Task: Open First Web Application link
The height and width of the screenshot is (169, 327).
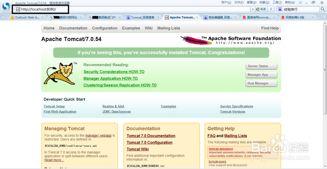Action: point(60,111)
